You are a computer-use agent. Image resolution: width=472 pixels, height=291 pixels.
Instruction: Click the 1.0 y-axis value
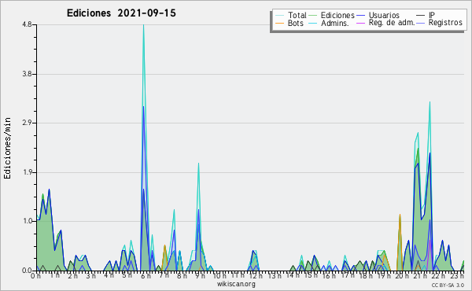[27, 221]
